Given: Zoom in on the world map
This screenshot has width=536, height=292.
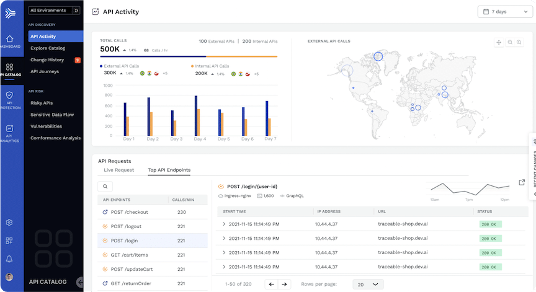Looking at the screenshot, I should point(519,42).
